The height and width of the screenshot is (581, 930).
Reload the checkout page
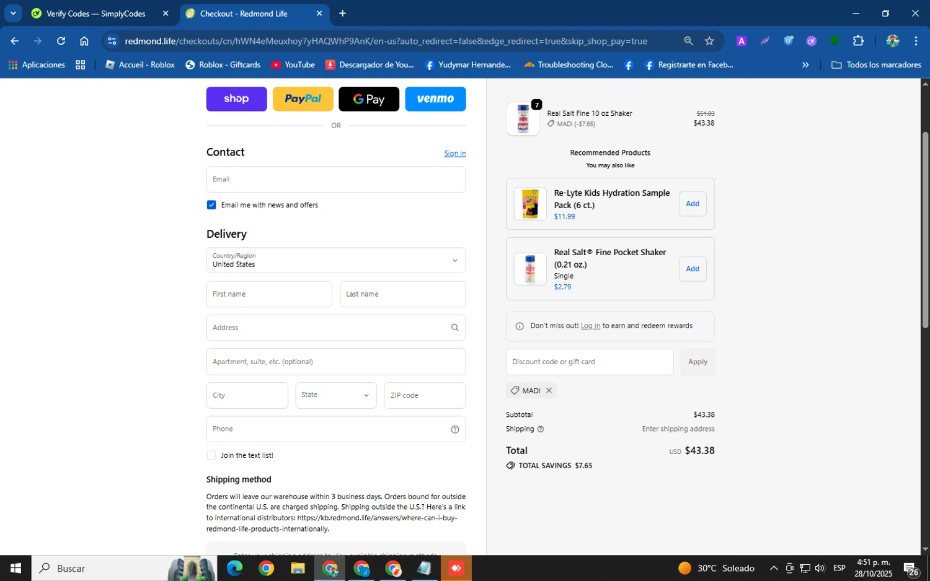(x=61, y=41)
